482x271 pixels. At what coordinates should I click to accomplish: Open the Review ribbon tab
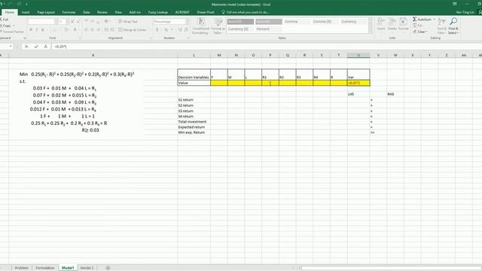[x=102, y=12]
